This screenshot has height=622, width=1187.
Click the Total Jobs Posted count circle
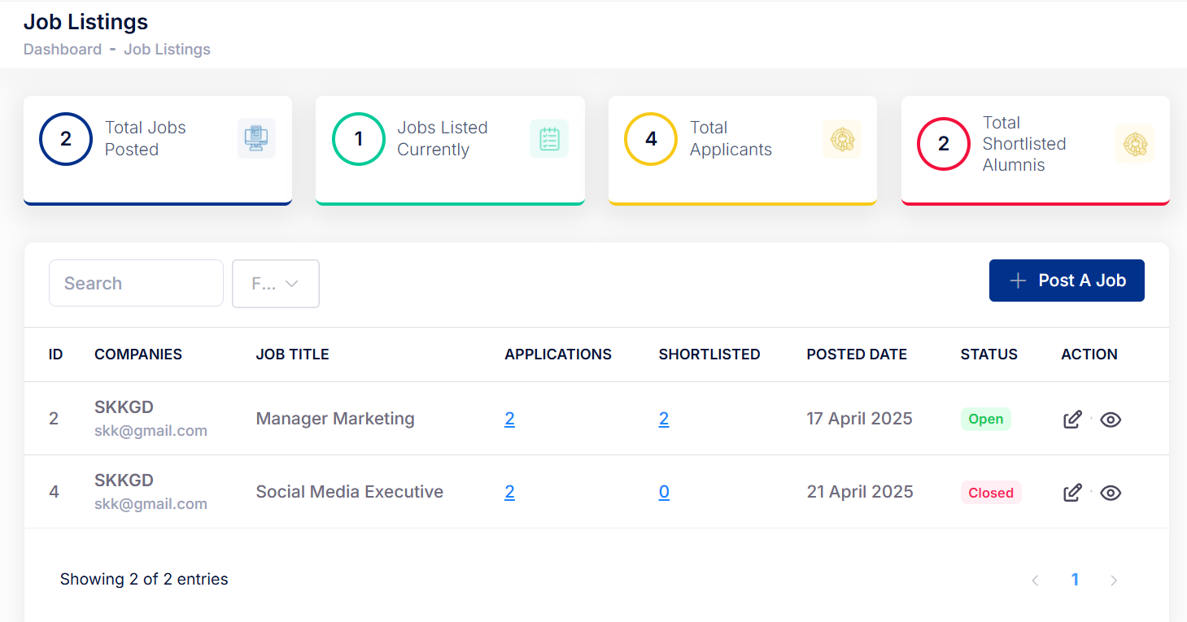(66, 139)
